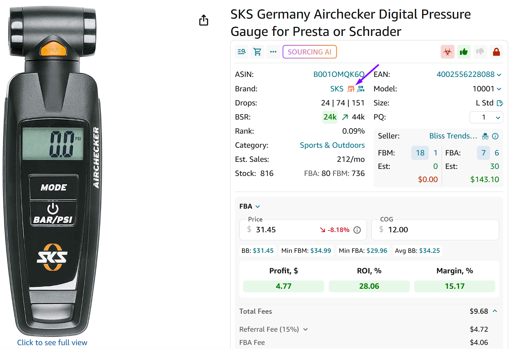
Task: Open the Sports & Outdoors category link
Action: click(332, 145)
